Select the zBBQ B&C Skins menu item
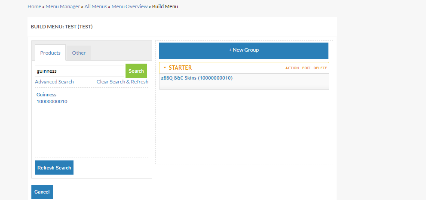The width and height of the screenshot is (426, 200). pos(196,78)
